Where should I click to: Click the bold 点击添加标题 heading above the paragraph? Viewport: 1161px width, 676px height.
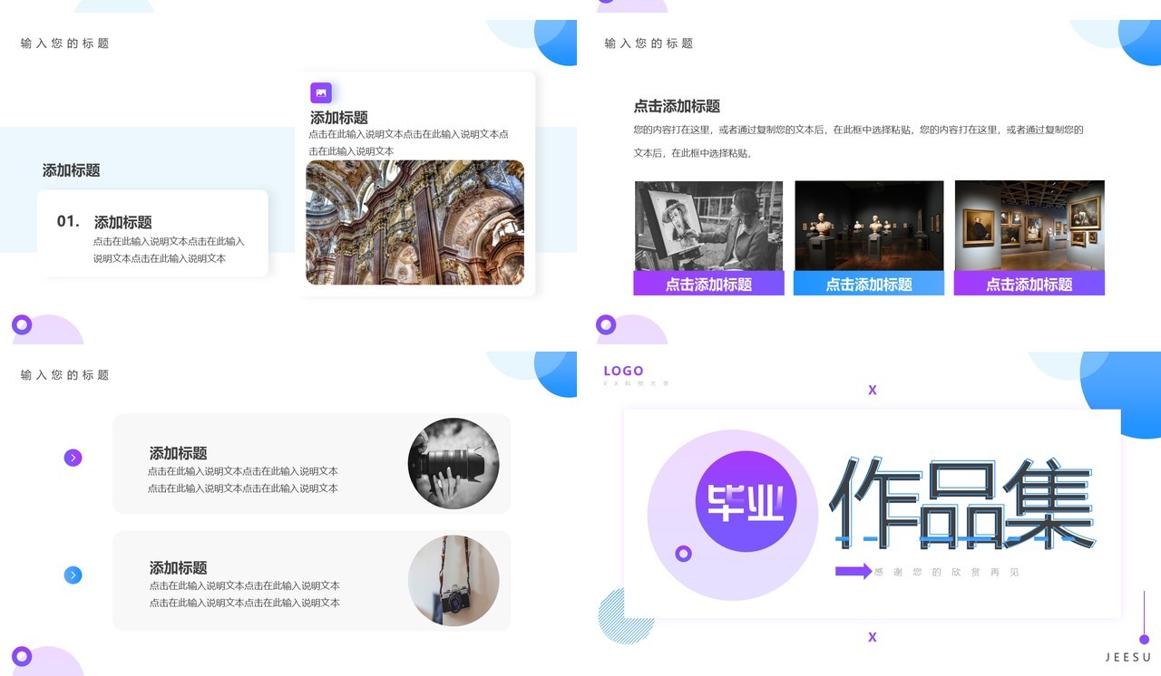tap(677, 106)
